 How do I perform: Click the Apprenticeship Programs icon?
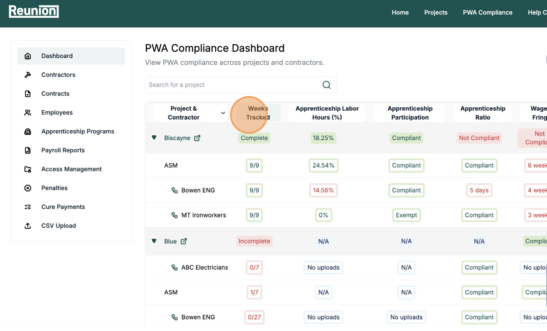(28, 132)
